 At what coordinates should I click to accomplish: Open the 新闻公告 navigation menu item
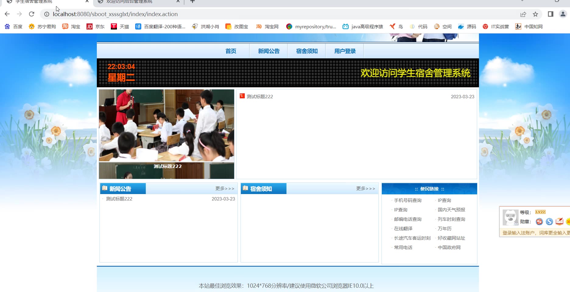pos(269,51)
